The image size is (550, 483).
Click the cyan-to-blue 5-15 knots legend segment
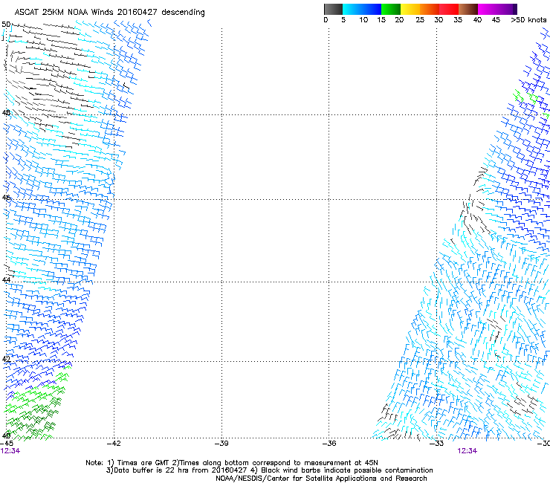362,9
